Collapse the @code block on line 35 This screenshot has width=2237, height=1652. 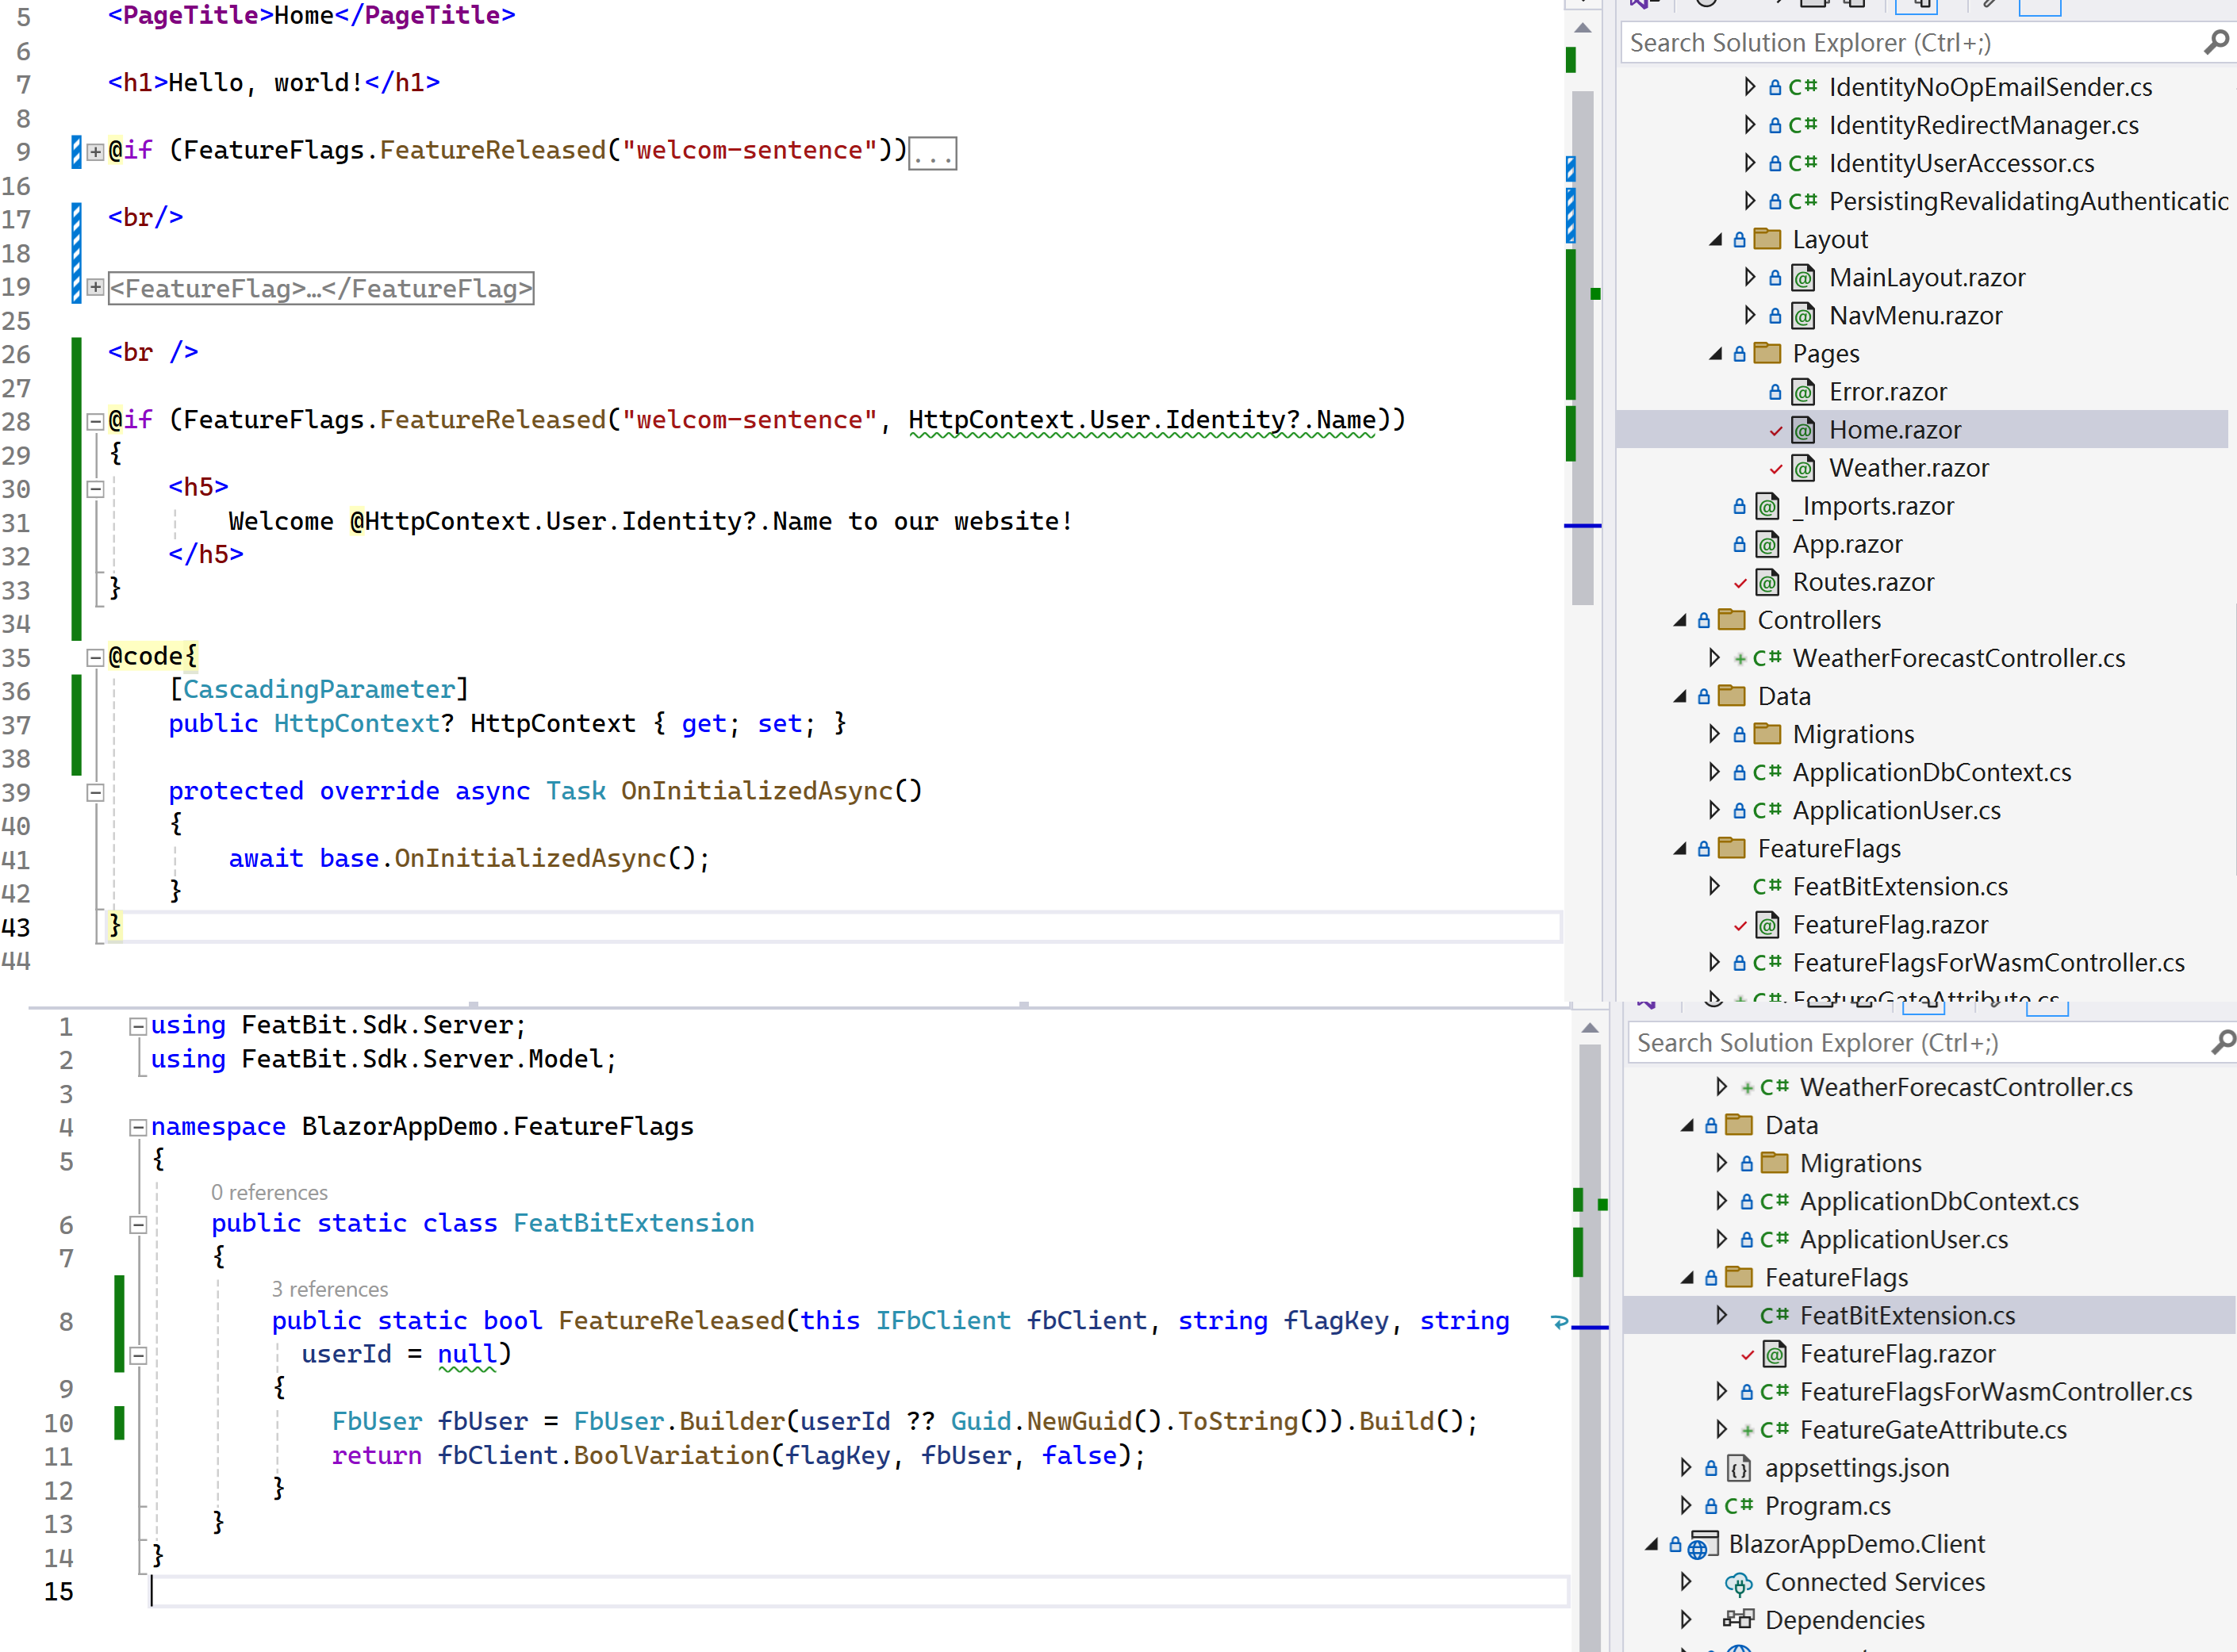coord(95,658)
